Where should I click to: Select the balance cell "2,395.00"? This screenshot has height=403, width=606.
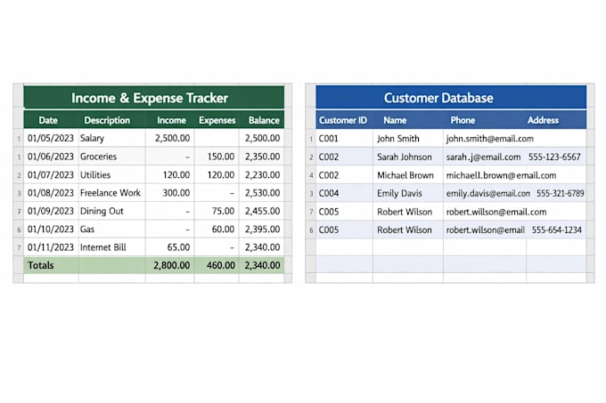(262, 229)
